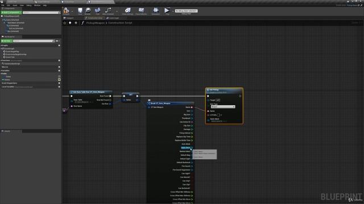Open the View menu

22,5
